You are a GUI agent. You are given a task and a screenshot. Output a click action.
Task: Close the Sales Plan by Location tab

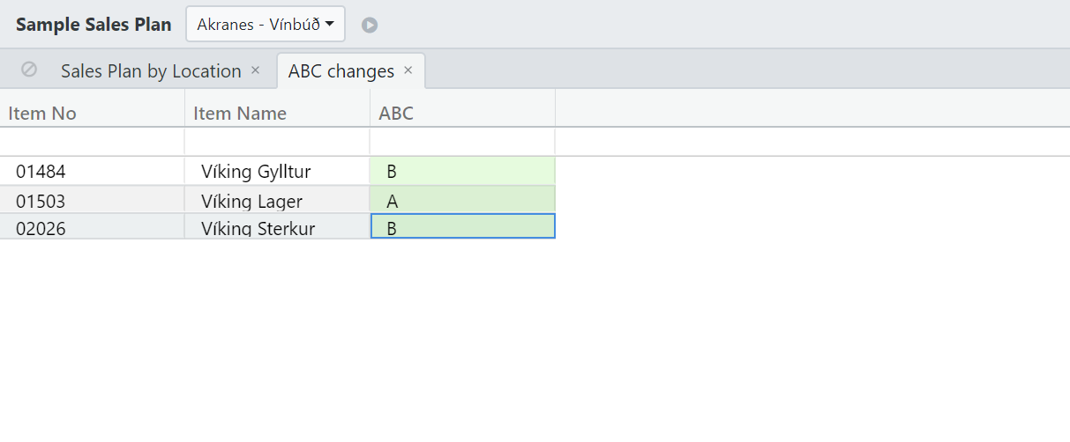(x=256, y=70)
